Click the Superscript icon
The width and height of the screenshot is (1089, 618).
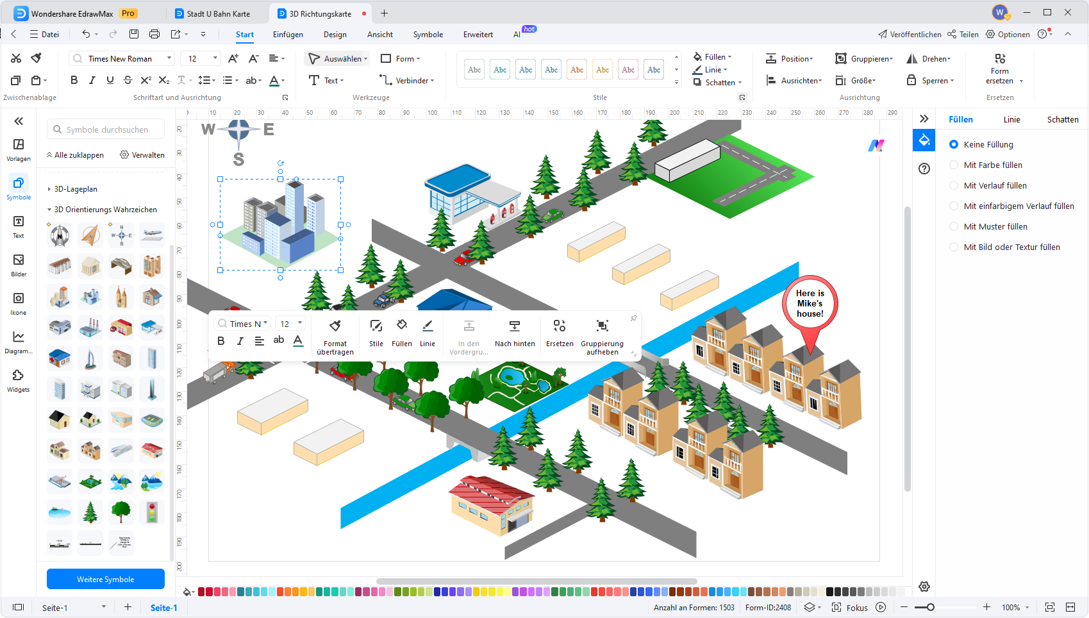click(x=146, y=80)
